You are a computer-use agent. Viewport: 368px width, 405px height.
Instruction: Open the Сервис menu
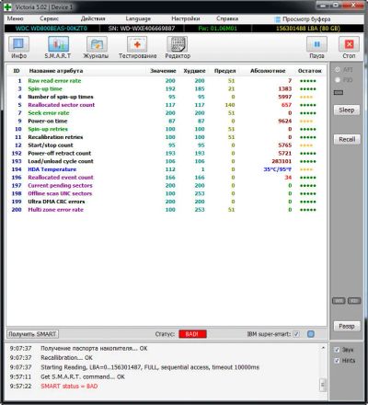49,18
